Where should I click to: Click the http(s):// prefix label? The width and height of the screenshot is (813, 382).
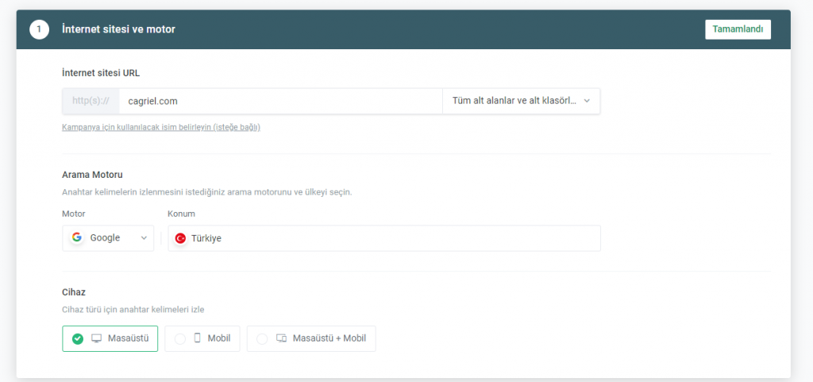point(91,101)
